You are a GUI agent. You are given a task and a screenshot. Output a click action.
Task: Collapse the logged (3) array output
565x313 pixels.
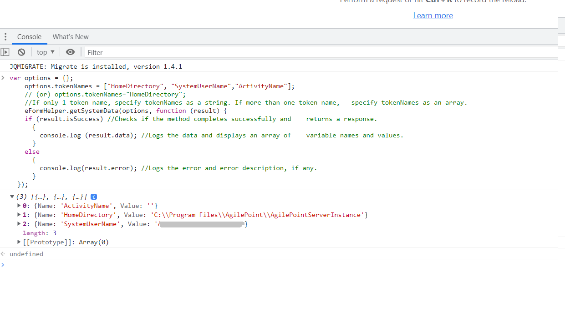tap(12, 197)
